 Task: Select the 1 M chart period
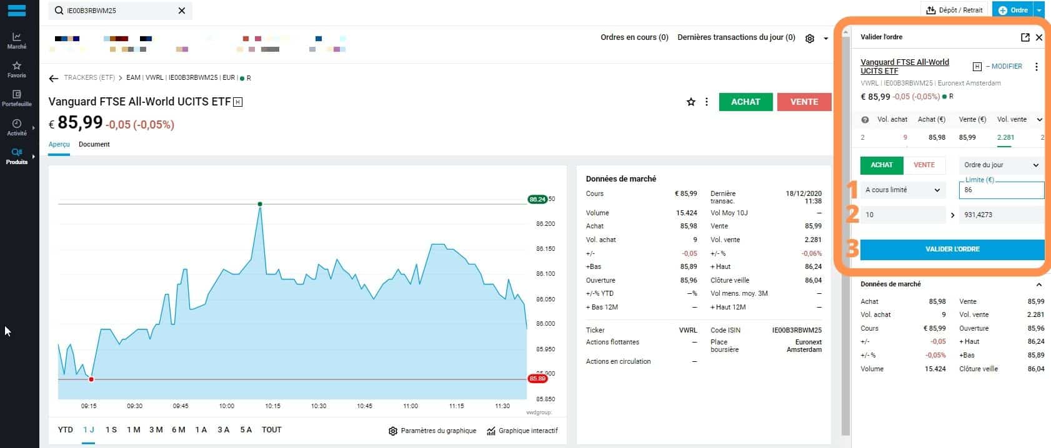click(134, 430)
